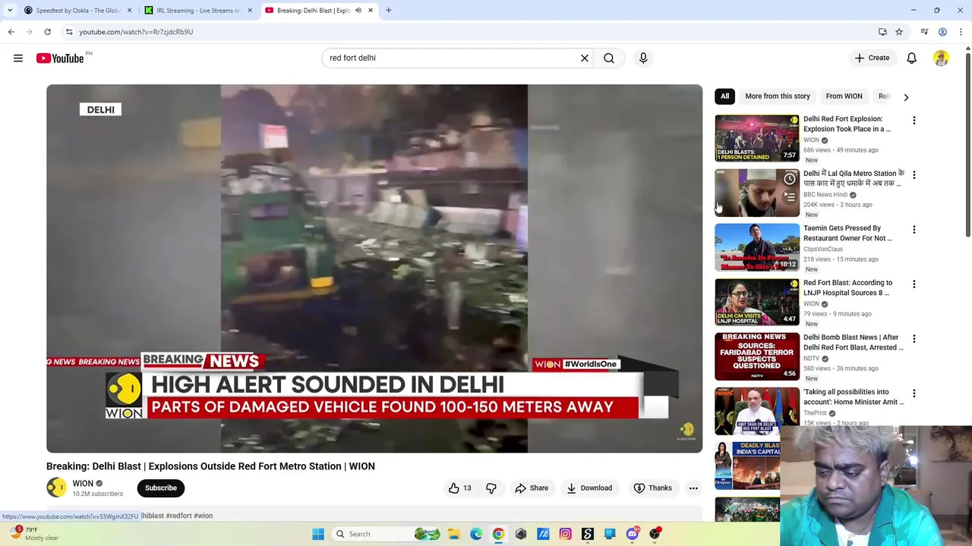Open more actions below the video
The width and height of the screenshot is (972, 546).
[x=693, y=488]
